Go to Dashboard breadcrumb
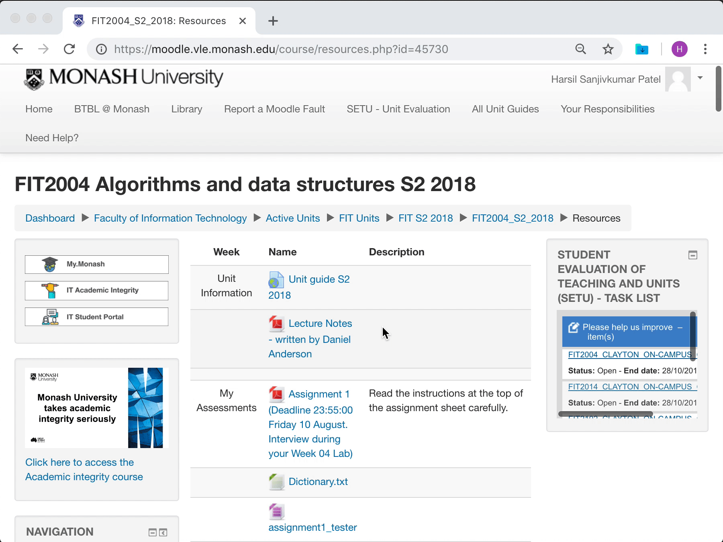This screenshot has height=542, width=723. pyautogui.click(x=50, y=218)
